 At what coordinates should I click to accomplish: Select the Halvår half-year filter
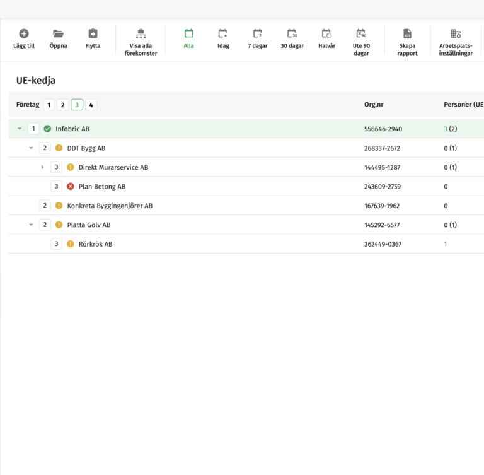pyautogui.click(x=326, y=34)
